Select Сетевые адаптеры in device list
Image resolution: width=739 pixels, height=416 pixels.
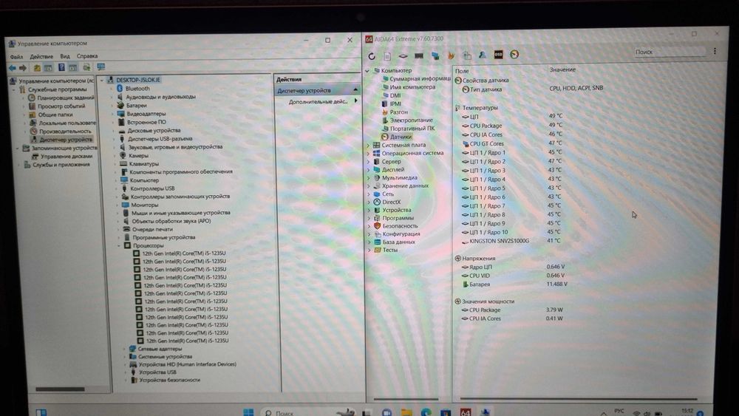coord(160,349)
